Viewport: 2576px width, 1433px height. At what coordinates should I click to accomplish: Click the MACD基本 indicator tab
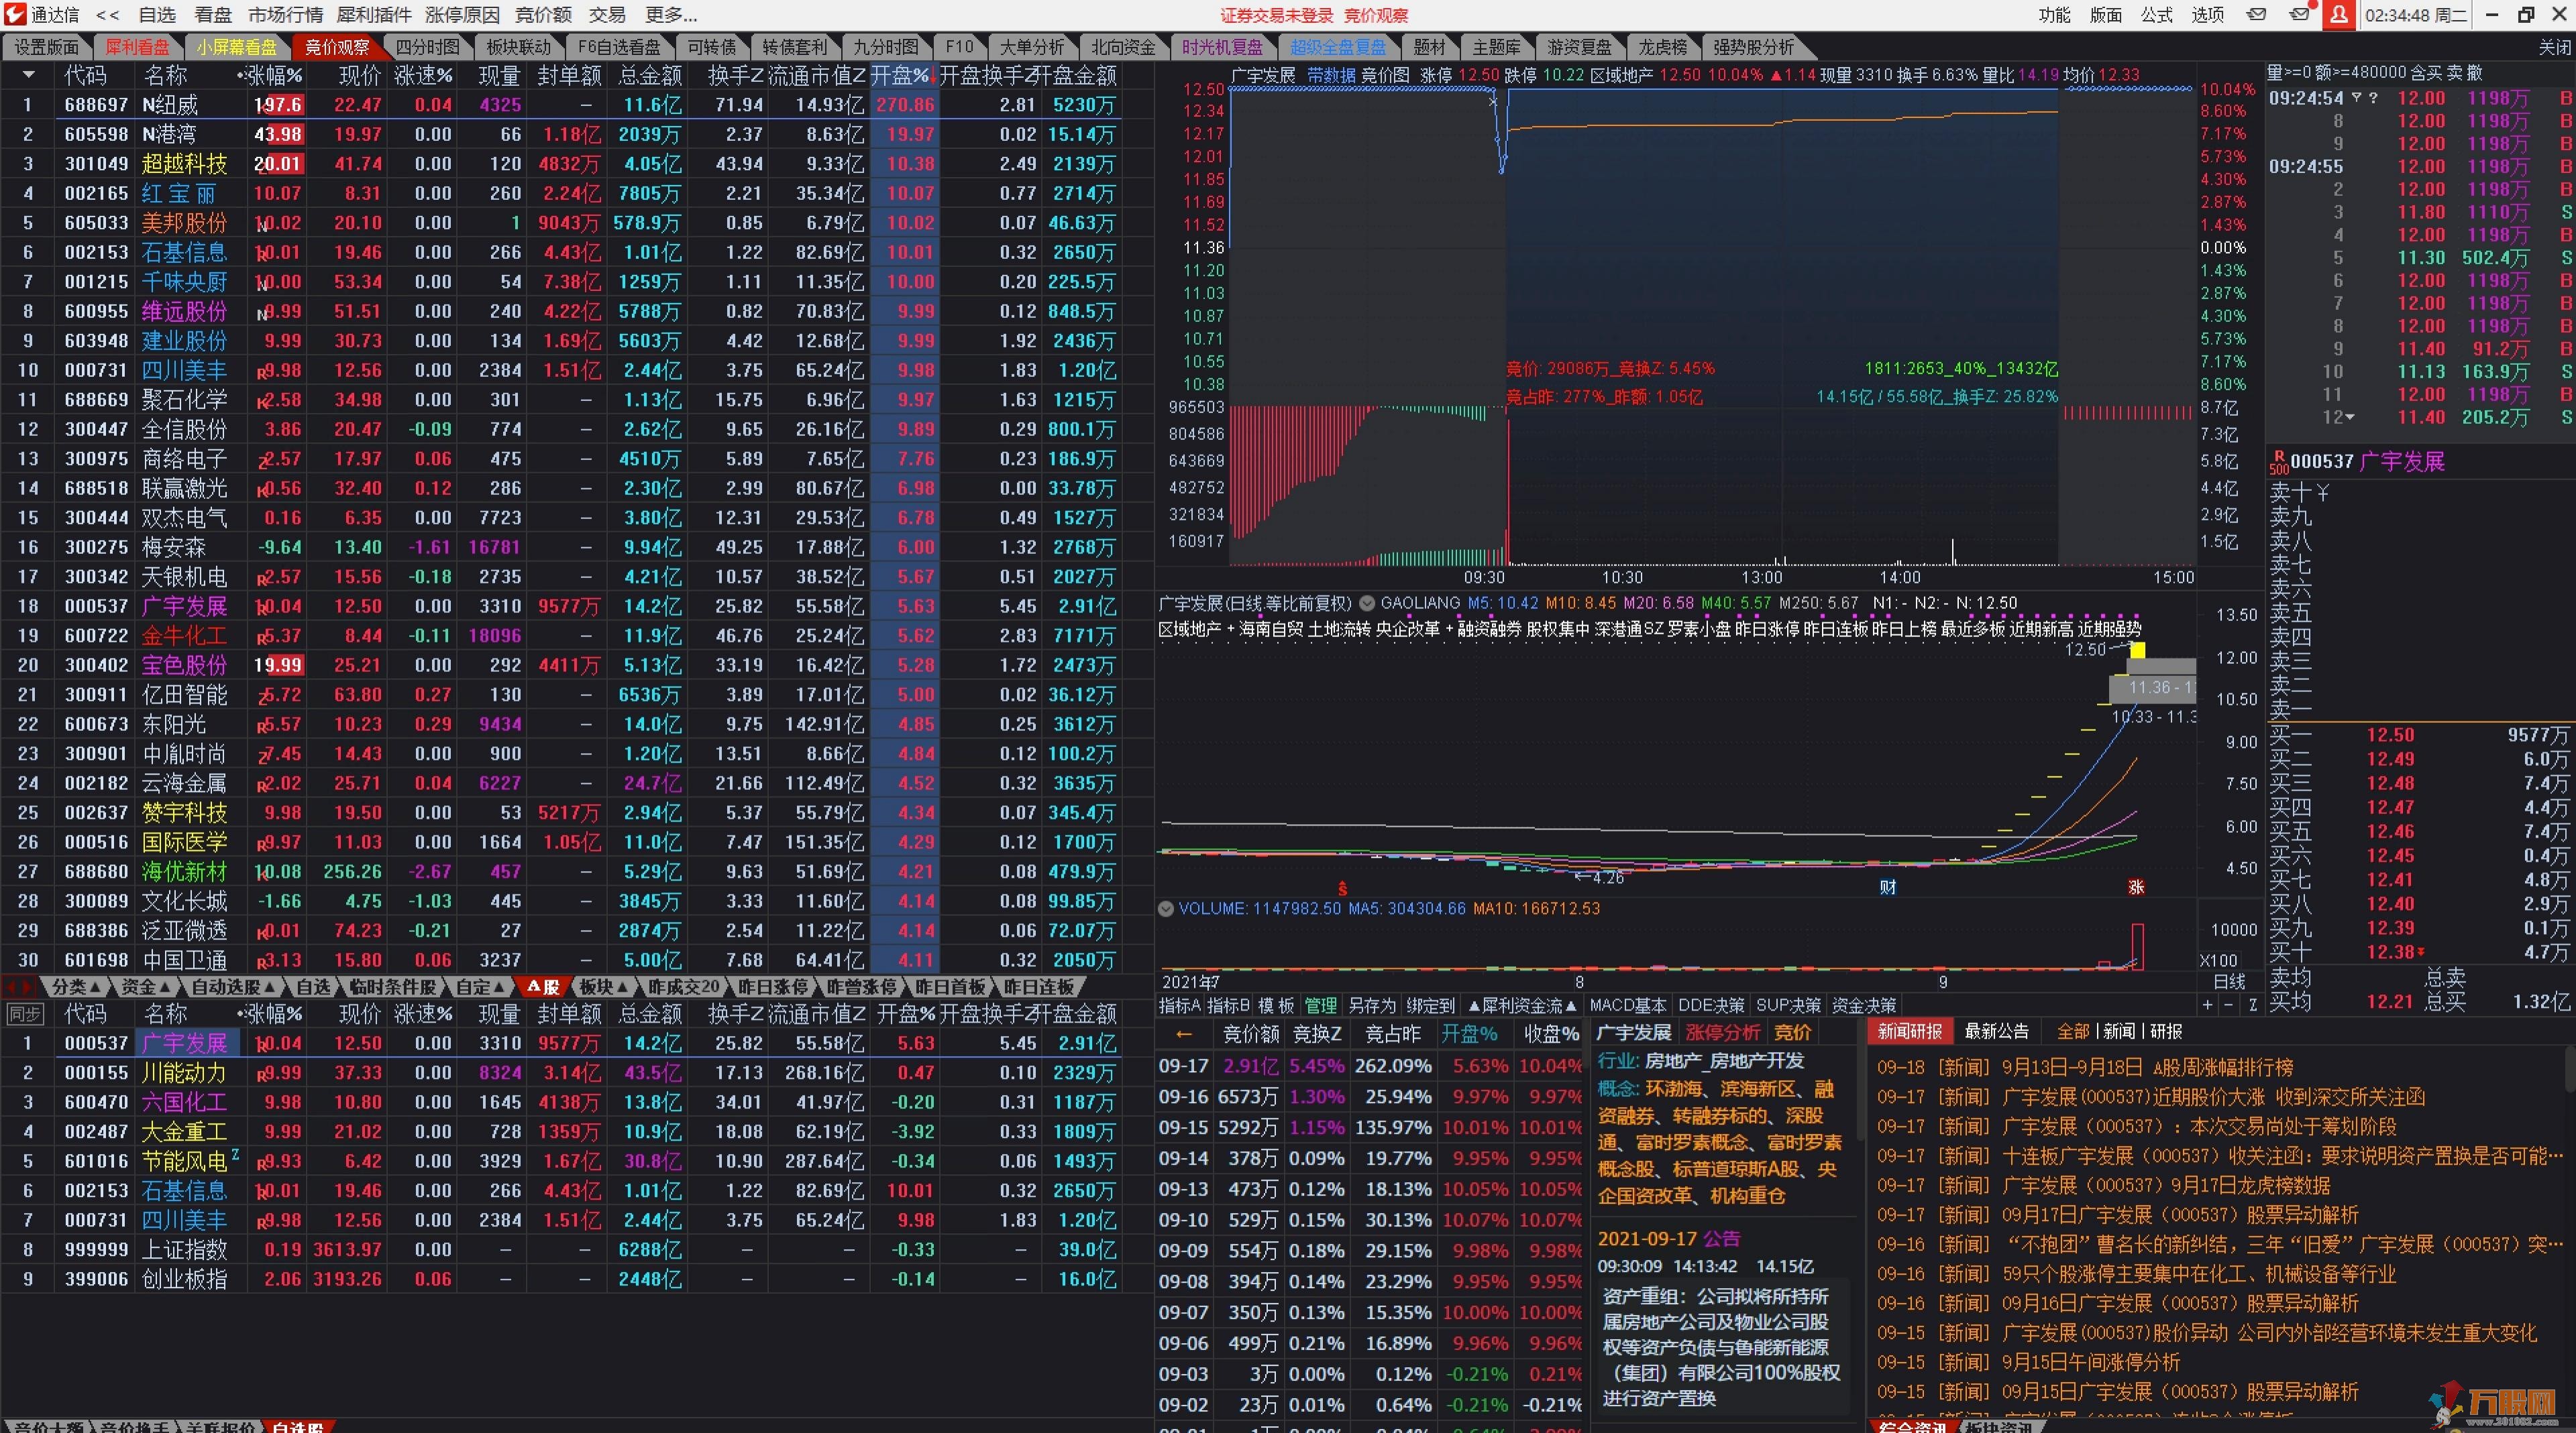point(1627,1005)
